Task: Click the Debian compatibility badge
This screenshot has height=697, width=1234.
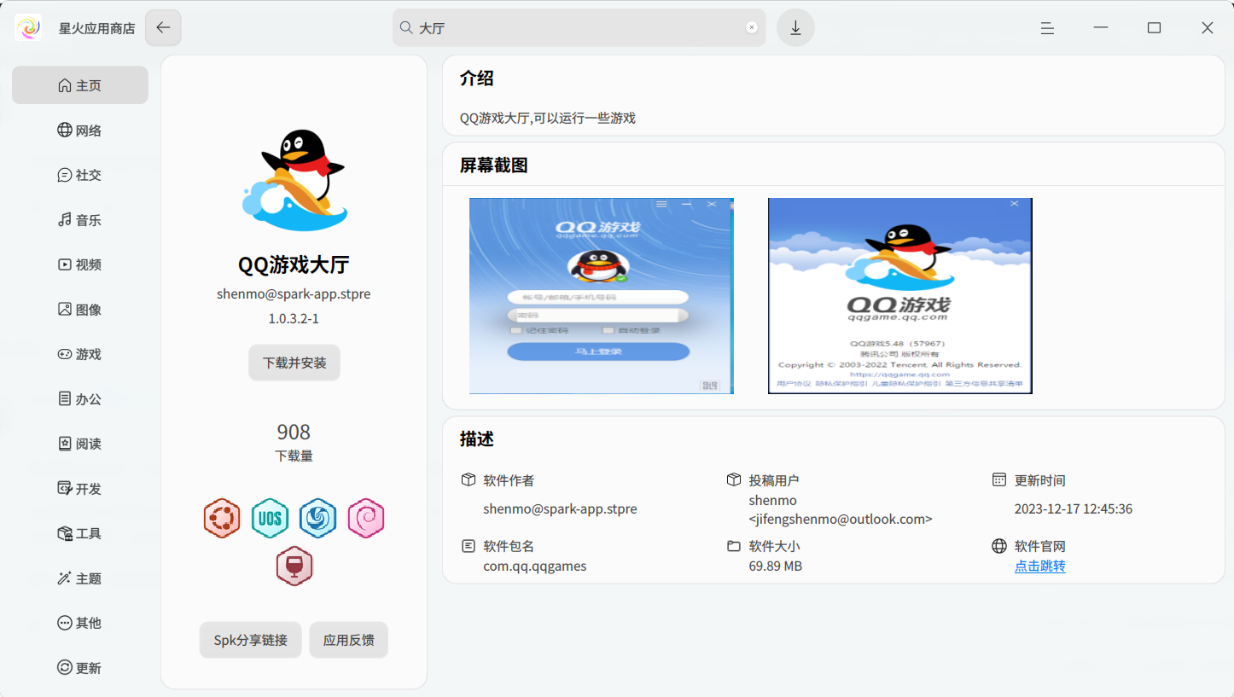Action: coord(366,519)
